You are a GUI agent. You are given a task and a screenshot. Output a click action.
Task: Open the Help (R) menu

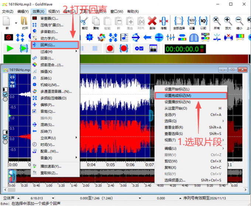click(133, 11)
